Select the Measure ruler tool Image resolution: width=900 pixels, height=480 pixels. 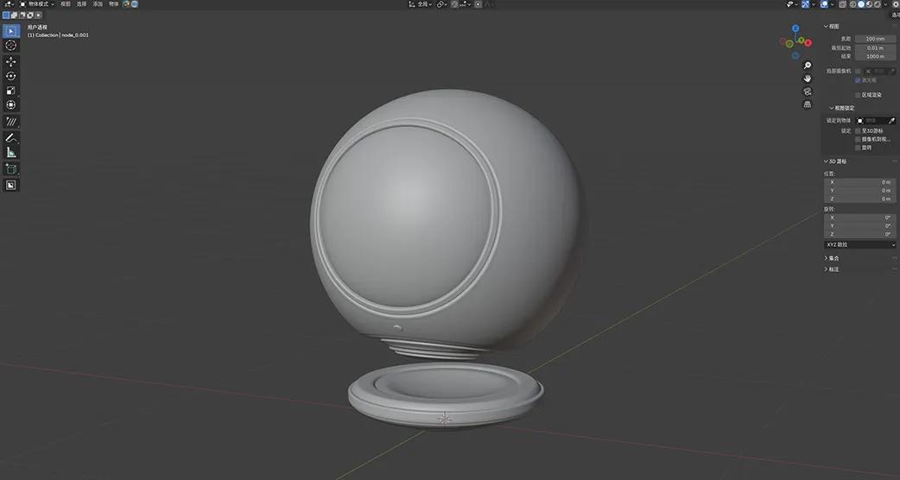11,152
